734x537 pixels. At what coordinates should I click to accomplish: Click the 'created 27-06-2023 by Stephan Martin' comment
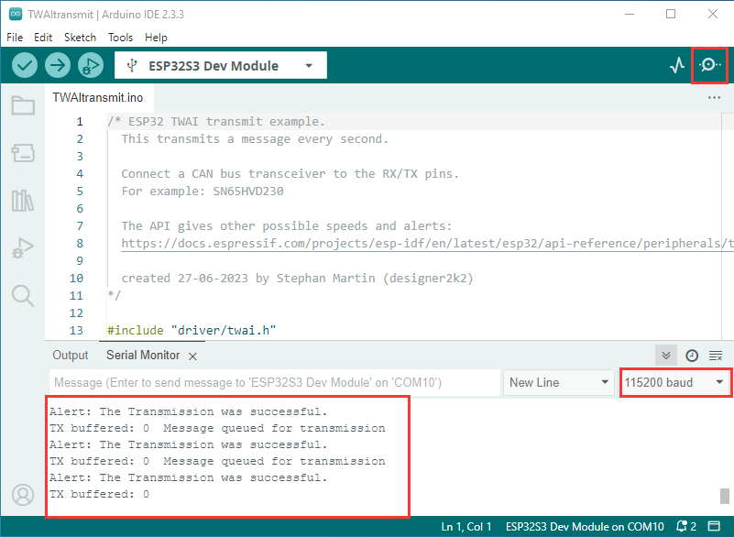[297, 279]
